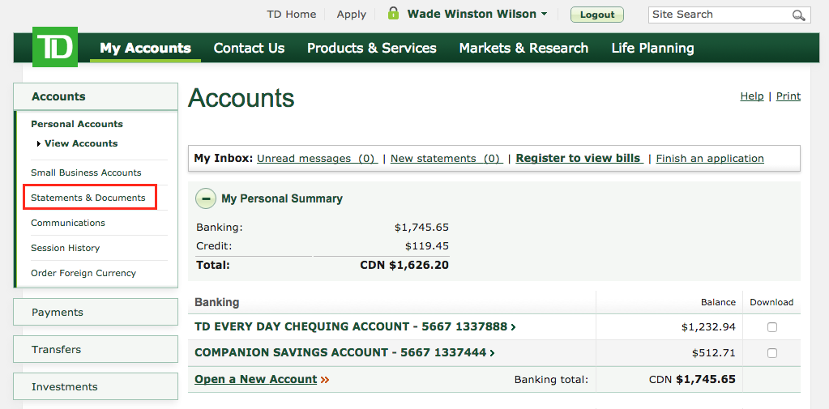
Task: Click the Download column header
Action: 772,302
